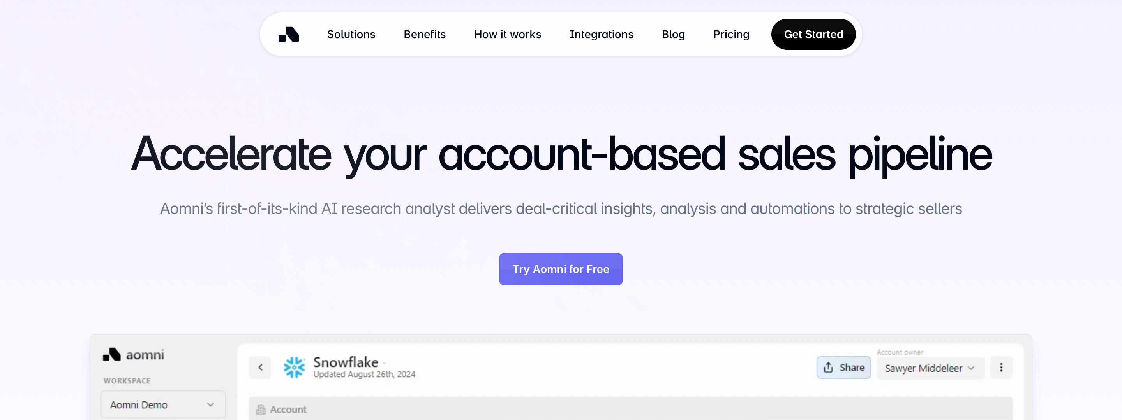This screenshot has height=420, width=1122.
Task: Navigate to How it works
Action: click(x=507, y=34)
